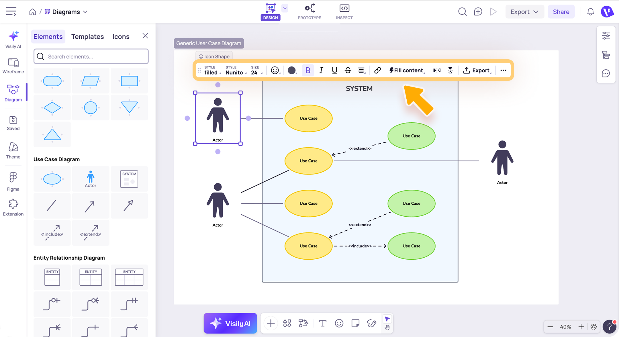Switch to the hand pan mode

[387, 327]
